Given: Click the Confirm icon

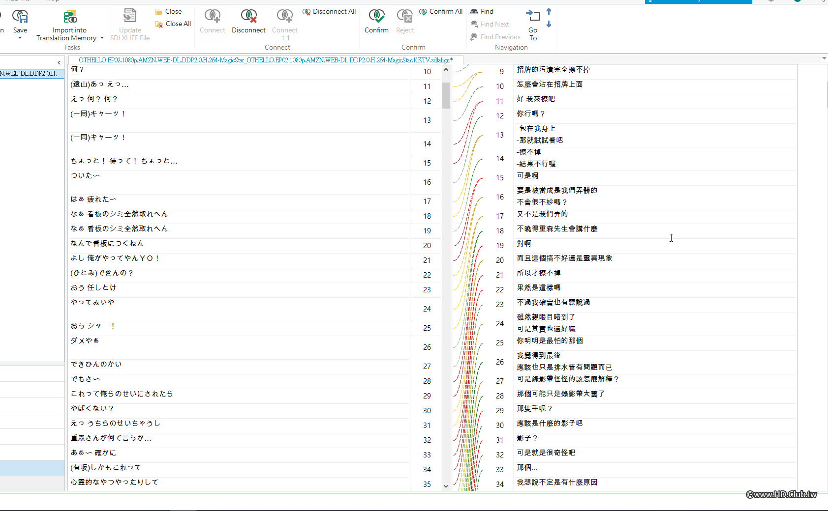Looking at the screenshot, I should pos(376,17).
